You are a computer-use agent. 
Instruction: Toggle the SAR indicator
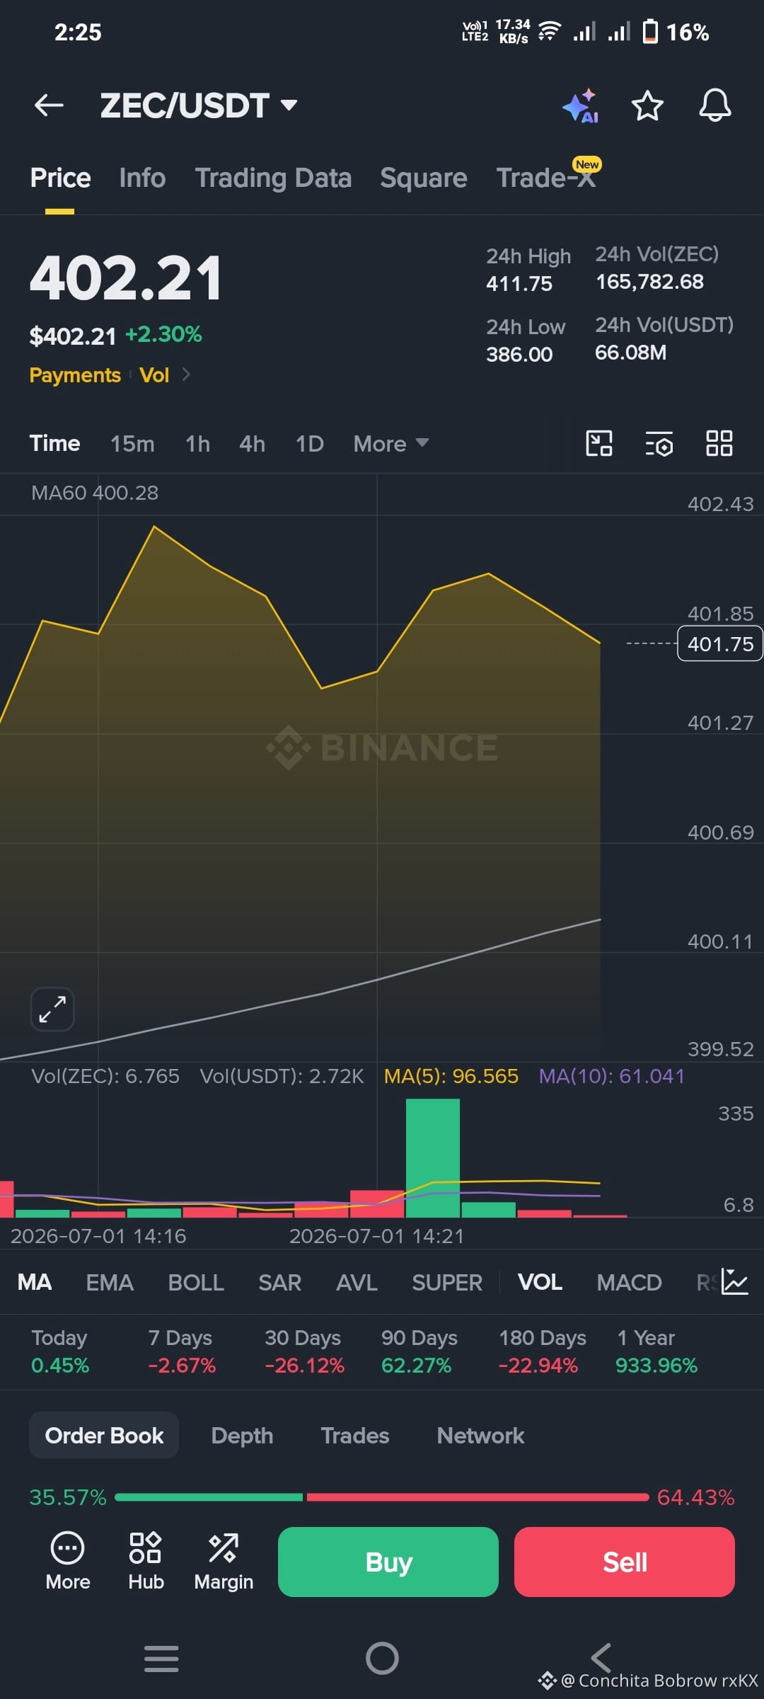click(279, 1282)
